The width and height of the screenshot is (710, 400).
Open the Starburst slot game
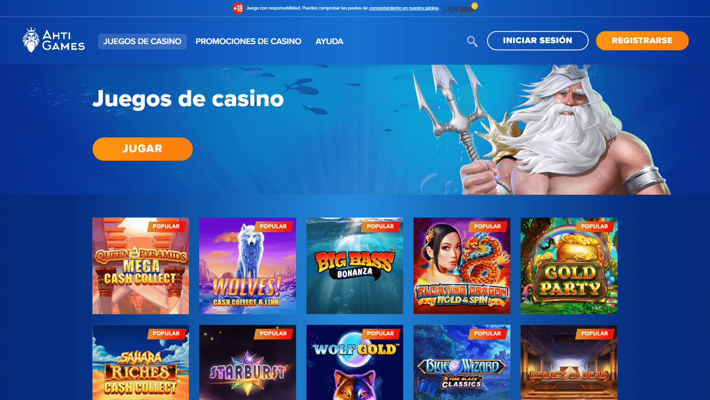[248, 363]
